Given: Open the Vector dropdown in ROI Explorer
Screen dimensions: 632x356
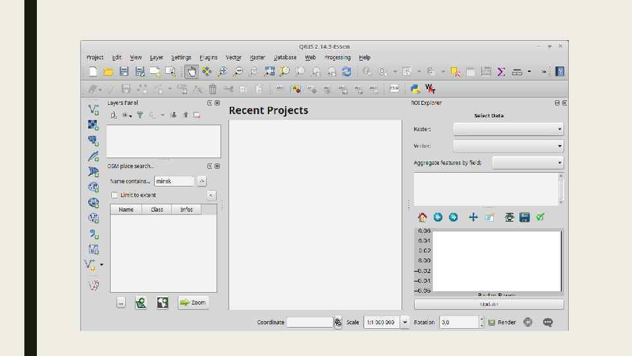Looking at the screenshot, I should [508, 146].
